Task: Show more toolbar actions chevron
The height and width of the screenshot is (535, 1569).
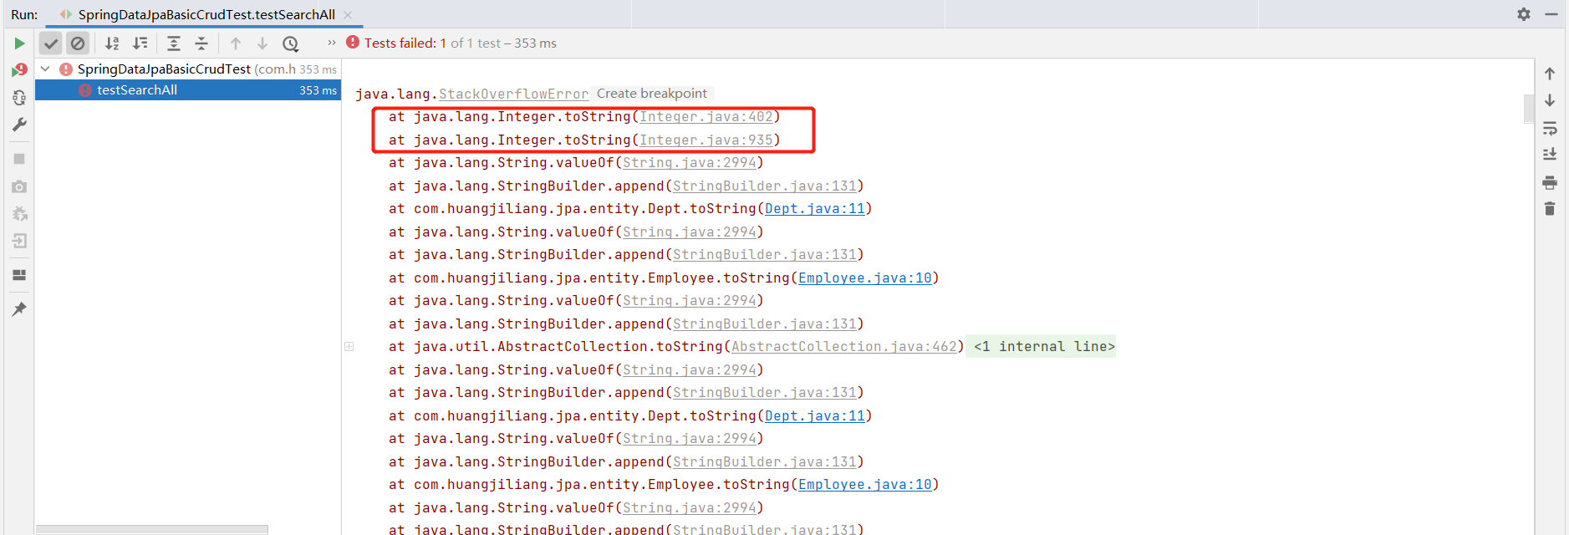Action: coord(332,43)
